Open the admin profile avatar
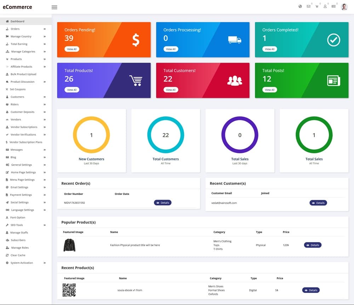This screenshot has width=354, height=305. pos(344,7)
